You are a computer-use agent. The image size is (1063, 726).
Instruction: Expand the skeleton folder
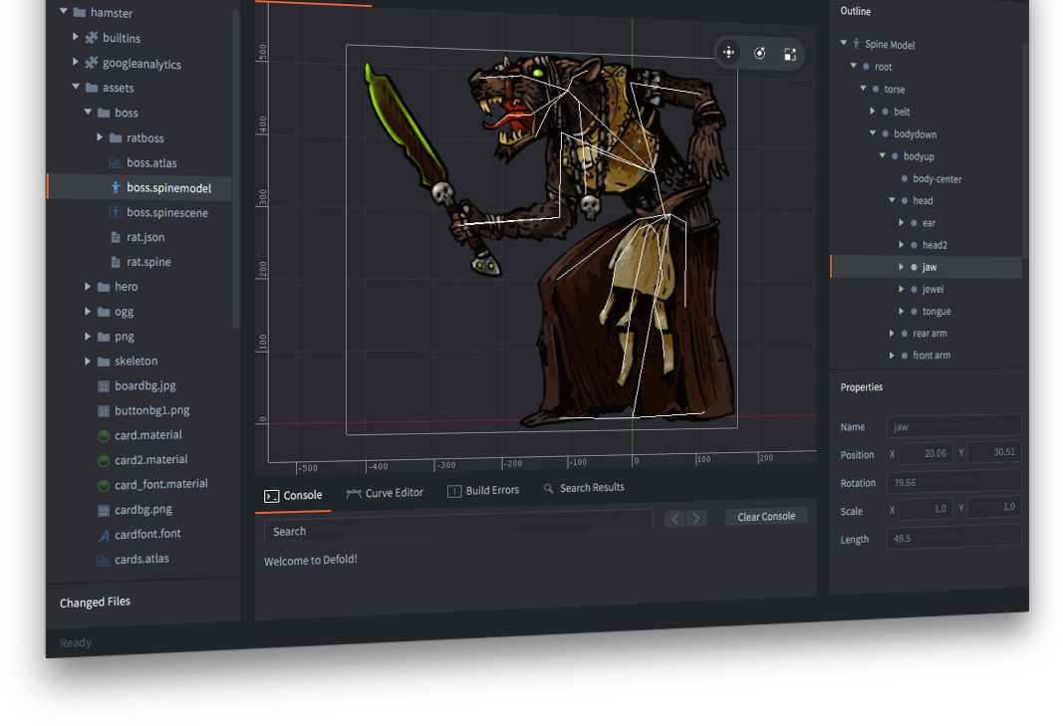tap(88, 362)
